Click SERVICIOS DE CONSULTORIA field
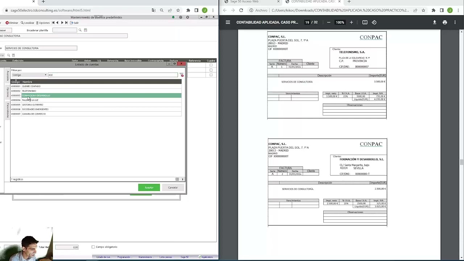 [41, 48]
